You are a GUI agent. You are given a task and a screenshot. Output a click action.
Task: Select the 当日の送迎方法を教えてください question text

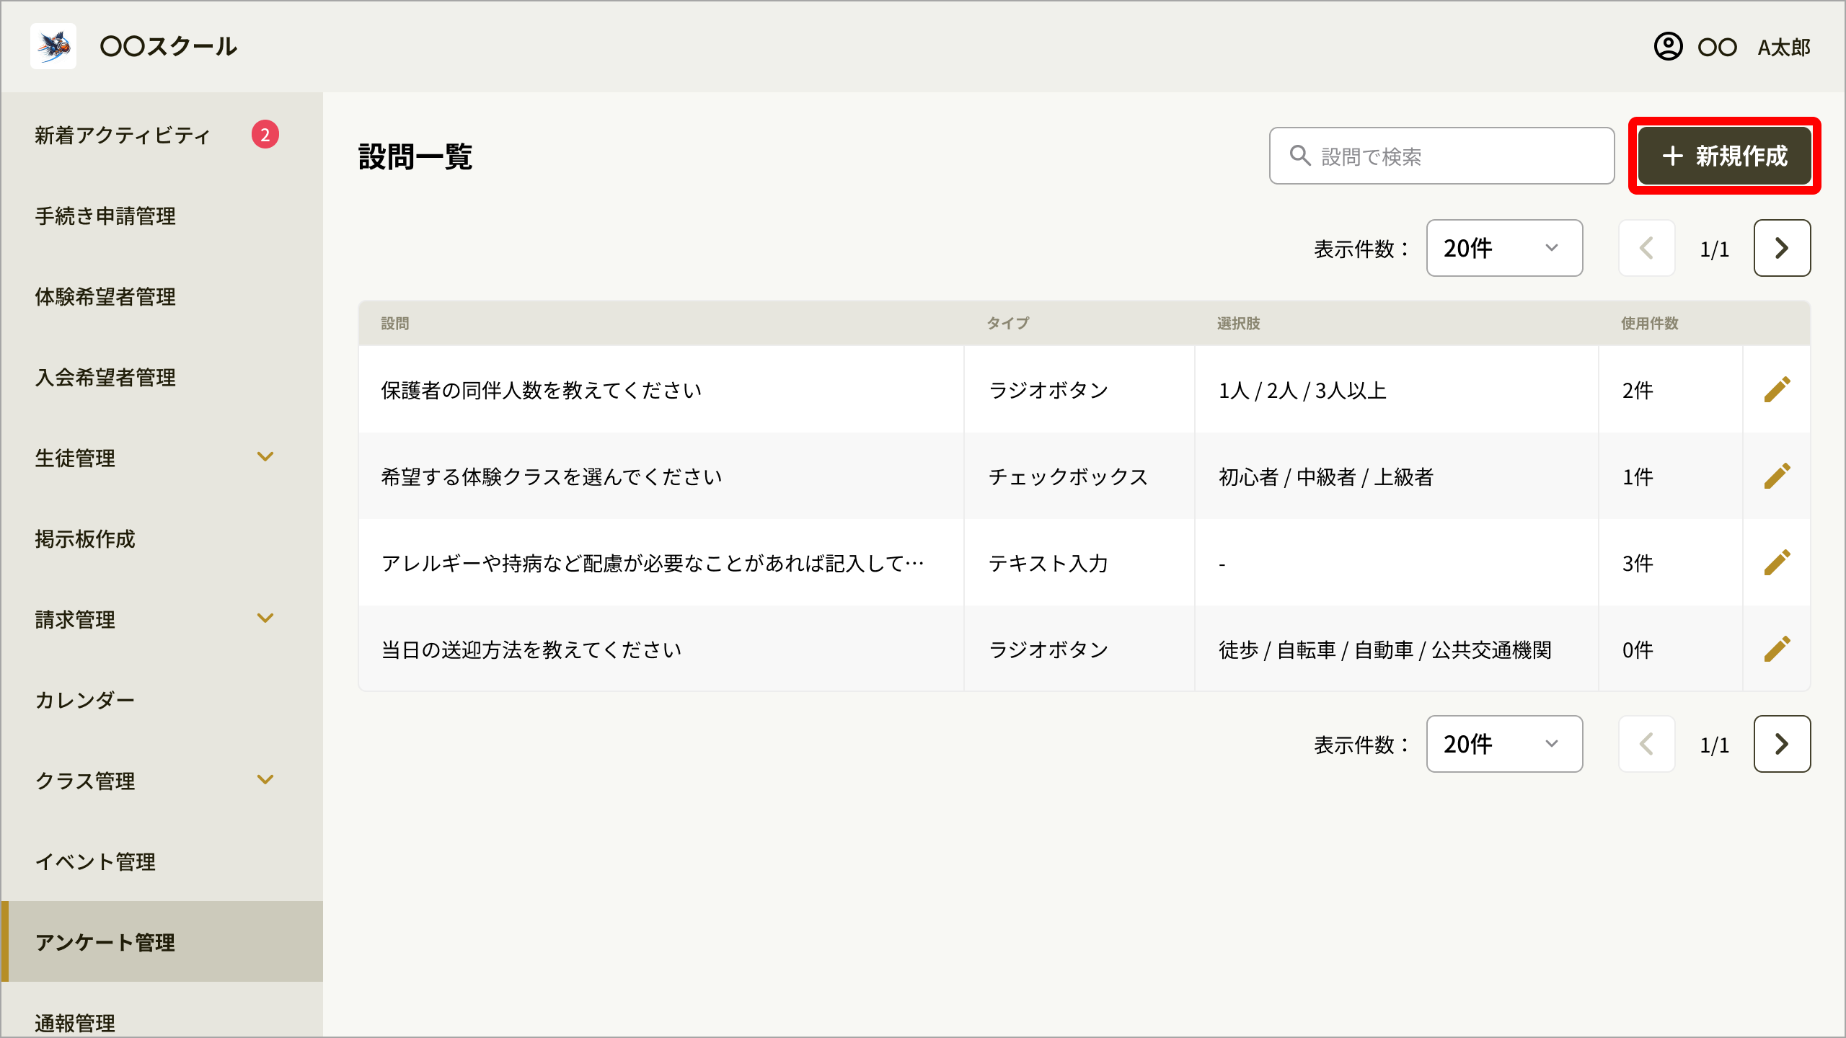click(x=531, y=650)
